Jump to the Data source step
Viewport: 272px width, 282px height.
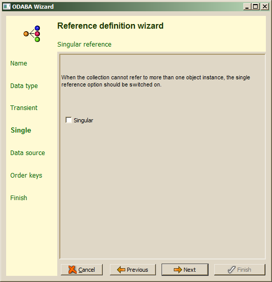point(28,153)
